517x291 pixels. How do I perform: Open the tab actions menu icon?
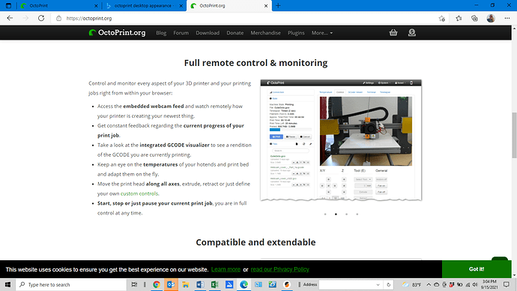tap(8, 5)
